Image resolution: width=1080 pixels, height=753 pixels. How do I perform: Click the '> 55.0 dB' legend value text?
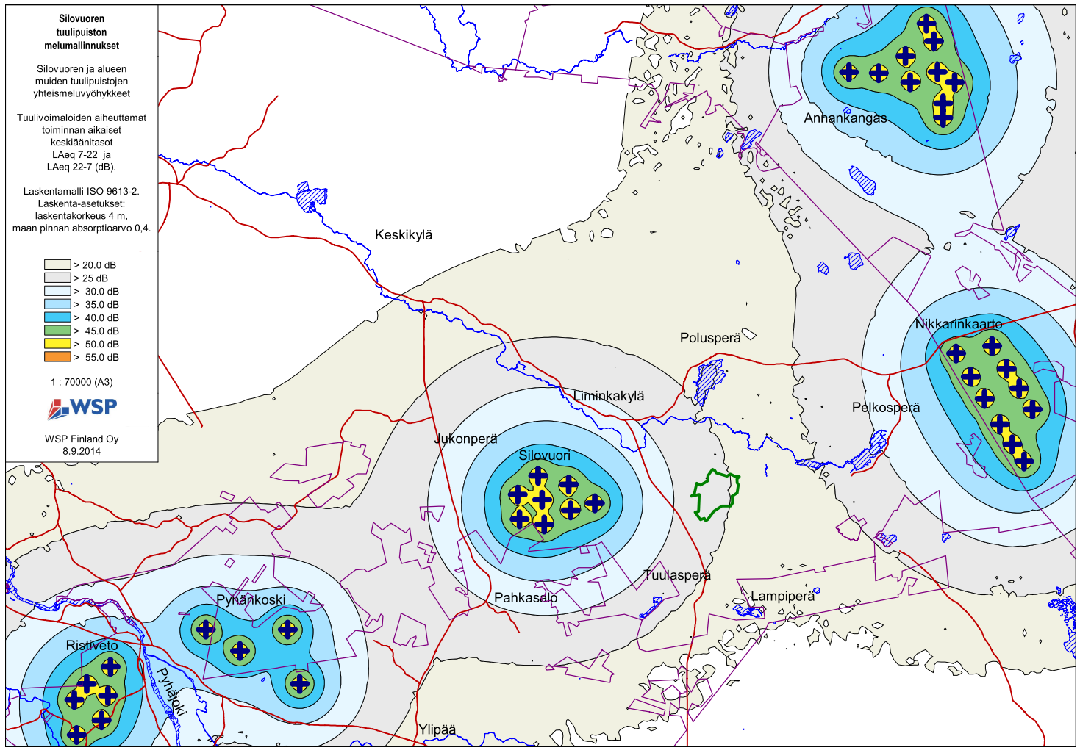[x=96, y=357]
